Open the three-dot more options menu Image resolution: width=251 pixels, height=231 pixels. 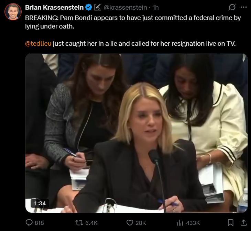pyautogui.click(x=243, y=7)
